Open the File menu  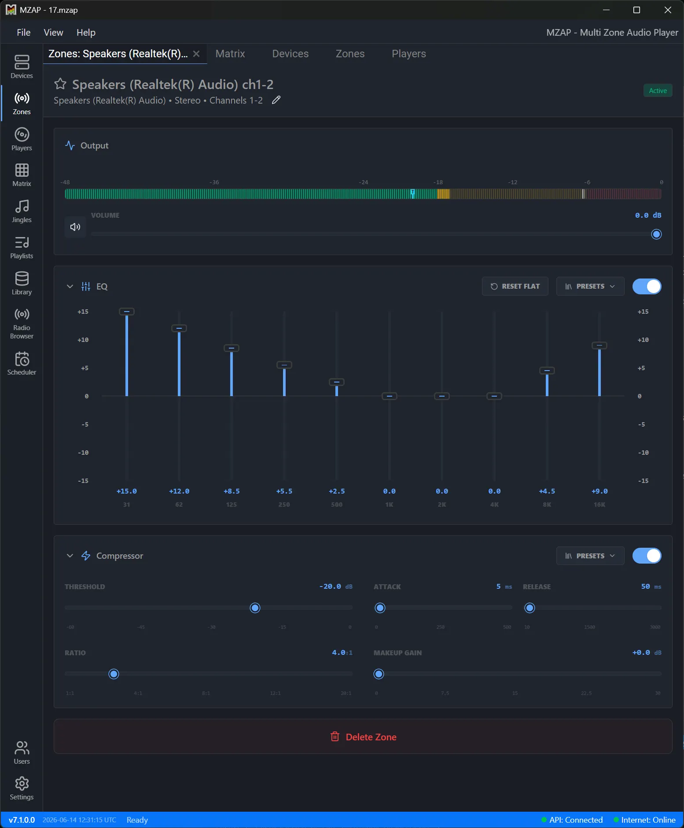[x=24, y=33]
